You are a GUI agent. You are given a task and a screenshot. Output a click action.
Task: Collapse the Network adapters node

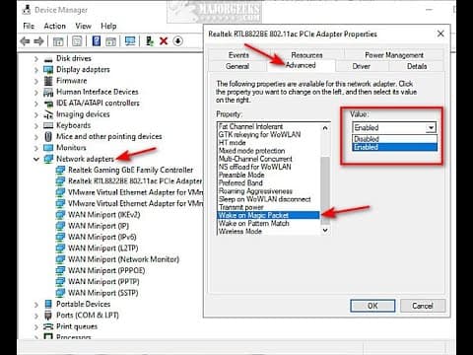36,159
